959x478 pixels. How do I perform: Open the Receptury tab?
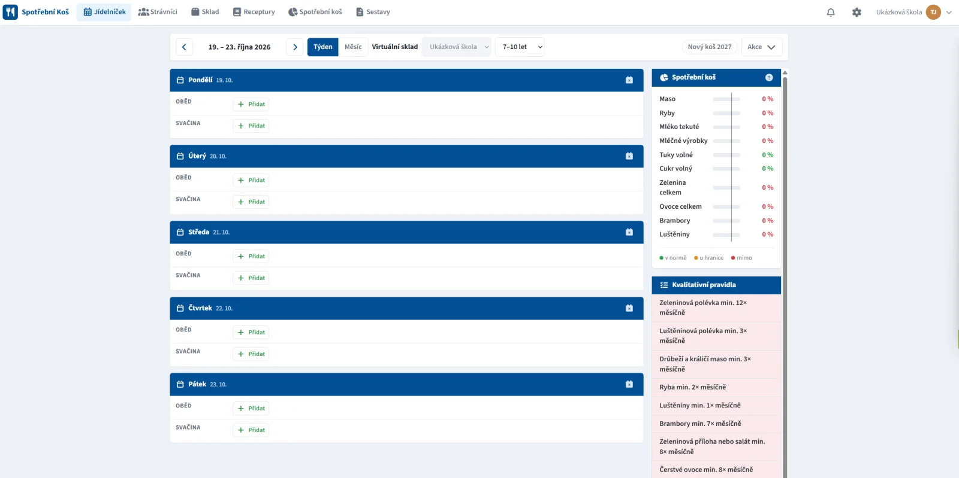pos(254,12)
